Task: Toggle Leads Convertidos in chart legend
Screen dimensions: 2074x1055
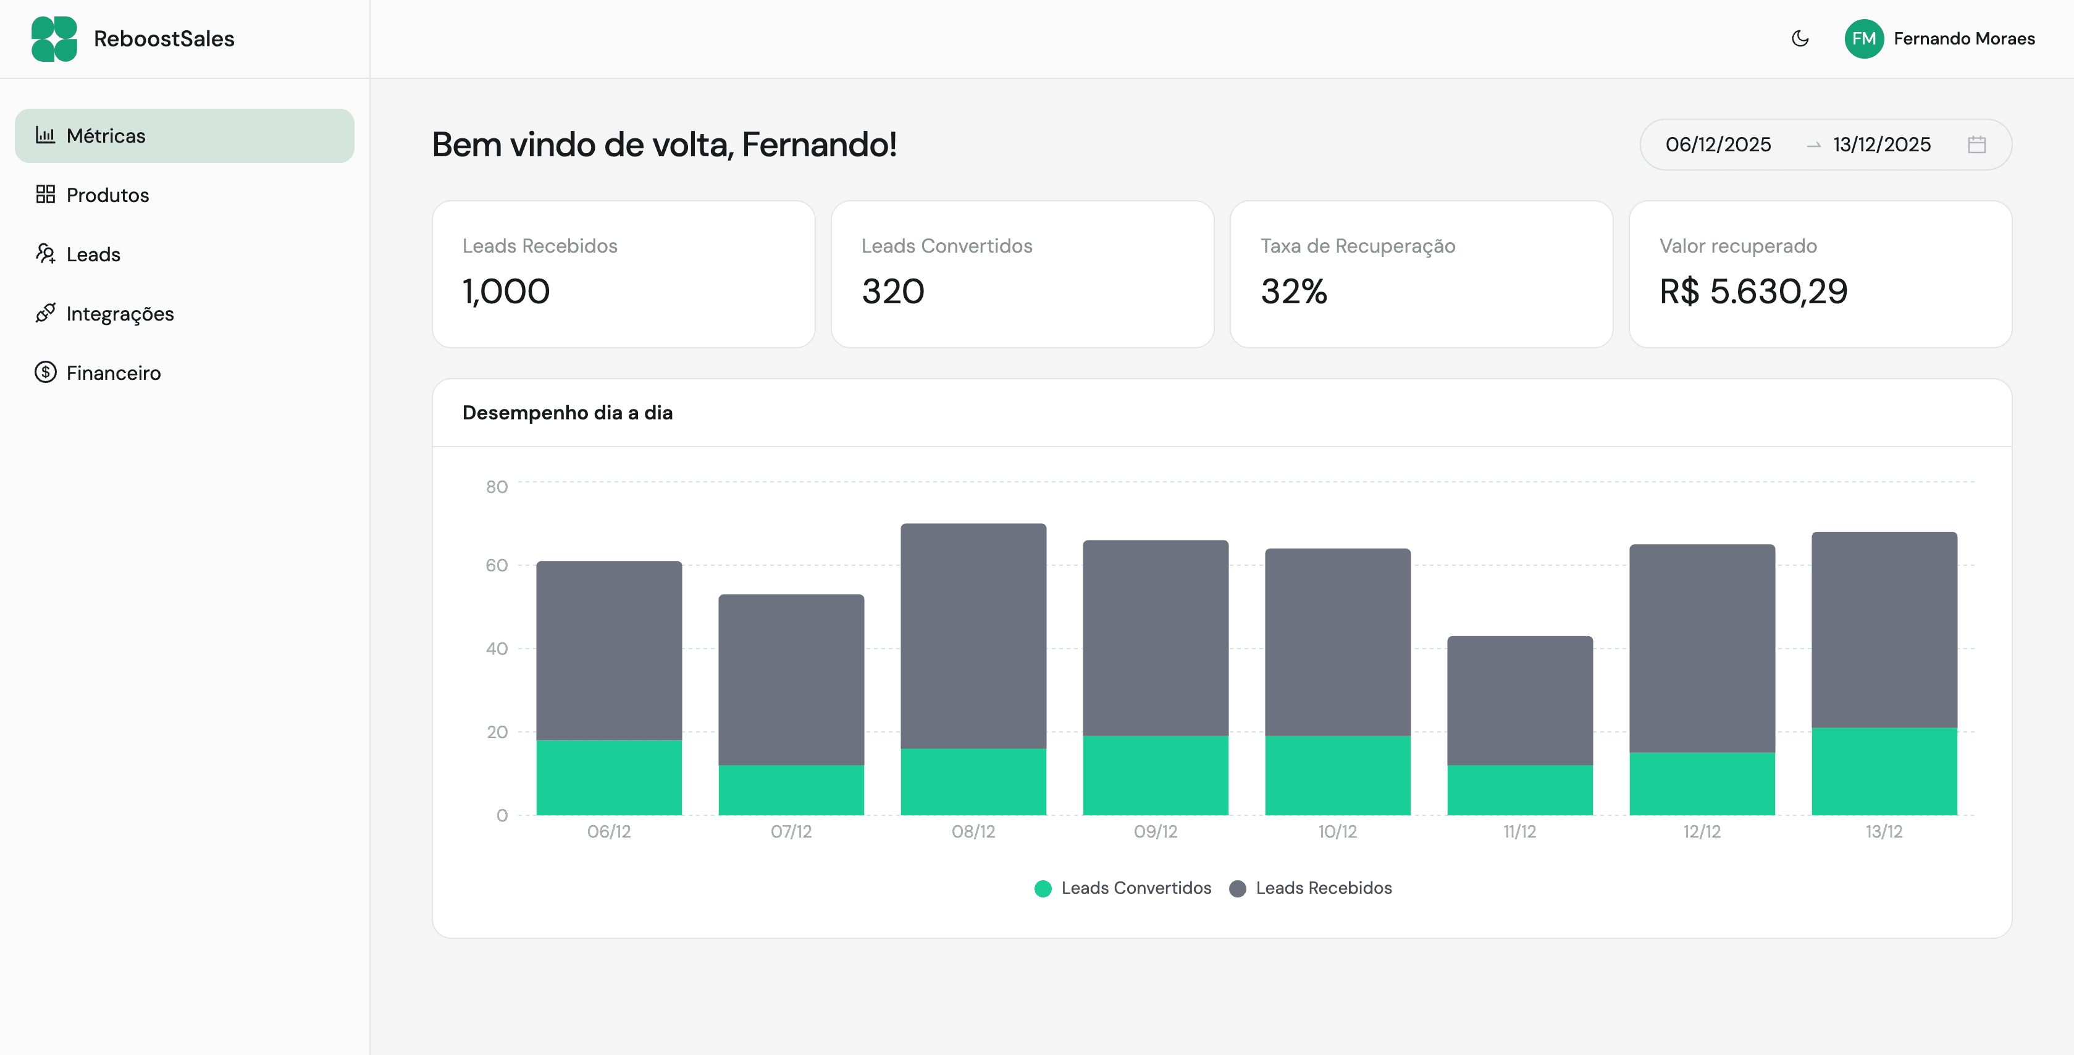Action: tap(1122, 888)
